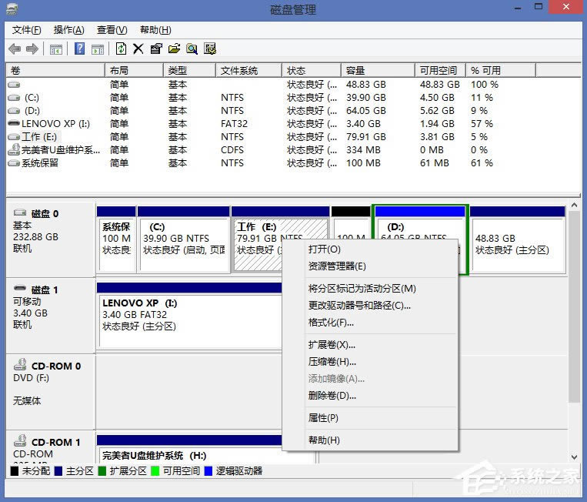Click the magnifier Explore icon in the toolbar
This screenshot has height=502, width=587.
coord(192,49)
